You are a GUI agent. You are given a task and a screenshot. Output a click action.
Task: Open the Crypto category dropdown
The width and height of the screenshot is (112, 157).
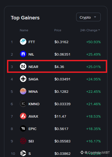pos(88,17)
